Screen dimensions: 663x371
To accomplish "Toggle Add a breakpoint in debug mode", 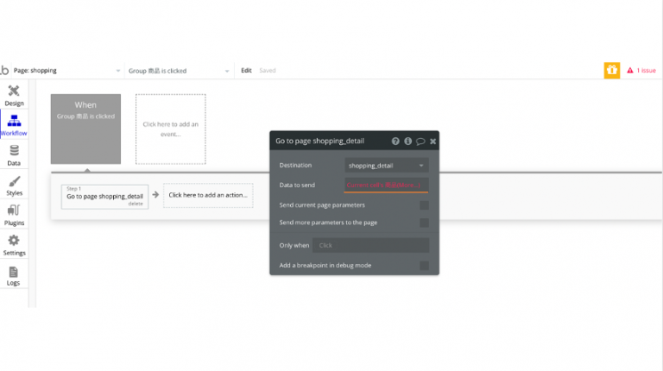I will pyautogui.click(x=424, y=266).
